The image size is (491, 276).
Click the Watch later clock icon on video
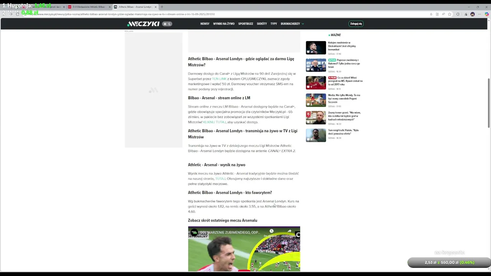[x=271, y=231]
